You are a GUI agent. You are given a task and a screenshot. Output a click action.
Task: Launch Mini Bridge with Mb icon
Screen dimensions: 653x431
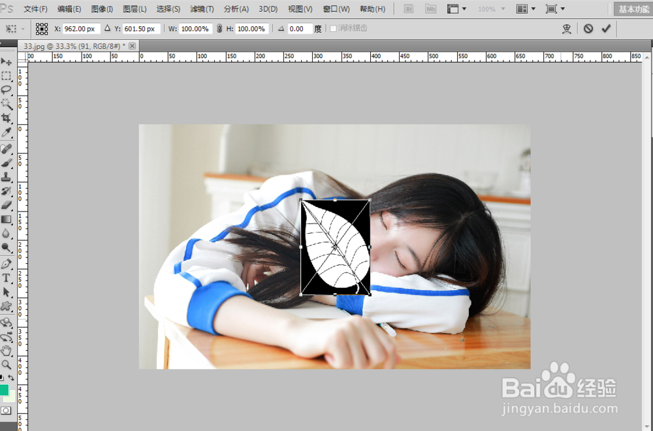430,8
